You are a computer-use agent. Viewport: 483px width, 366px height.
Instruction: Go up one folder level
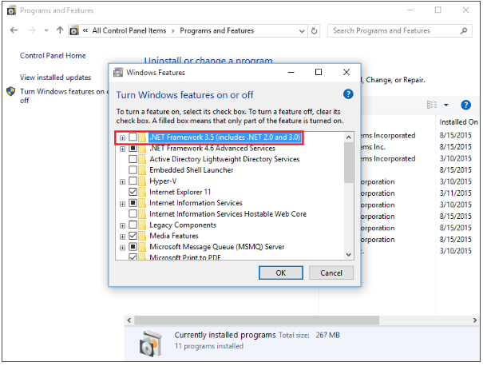(60, 30)
